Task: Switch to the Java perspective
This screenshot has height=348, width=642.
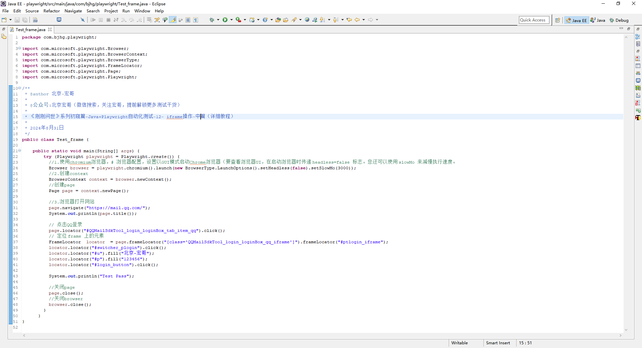Action: [598, 20]
